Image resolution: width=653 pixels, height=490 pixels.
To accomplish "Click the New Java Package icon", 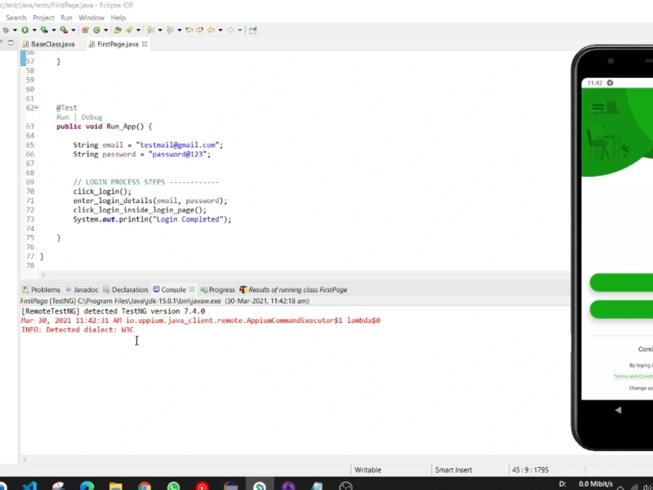I will pos(86,30).
